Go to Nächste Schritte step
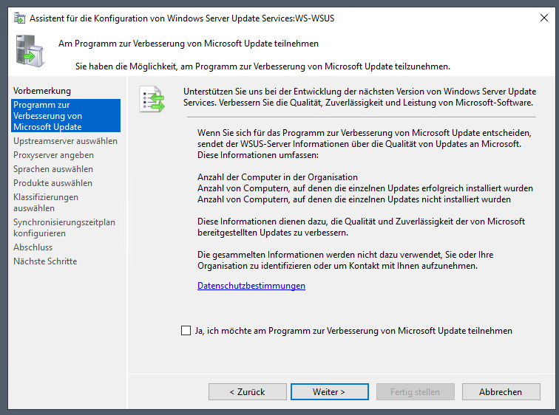 pyautogui.click(x=45, y=261)
